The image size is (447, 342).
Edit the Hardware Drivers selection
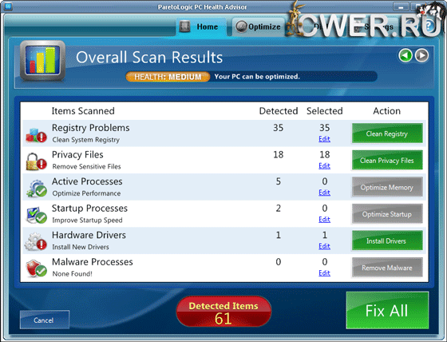(x=324, y=246)
